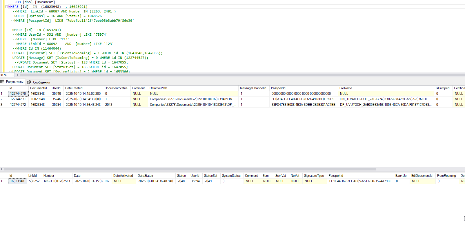Click the RelativePath column header
Viewport: 465px width, 229px height.
[158, 88]
